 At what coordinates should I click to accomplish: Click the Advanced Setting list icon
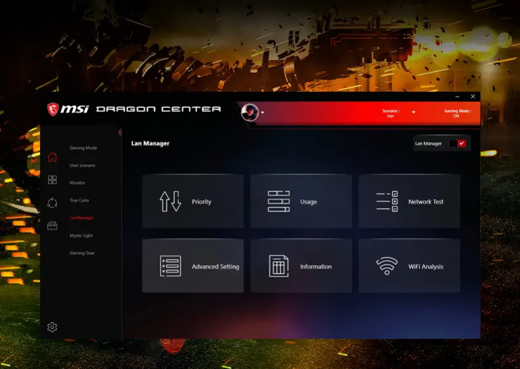coord(171,266)
